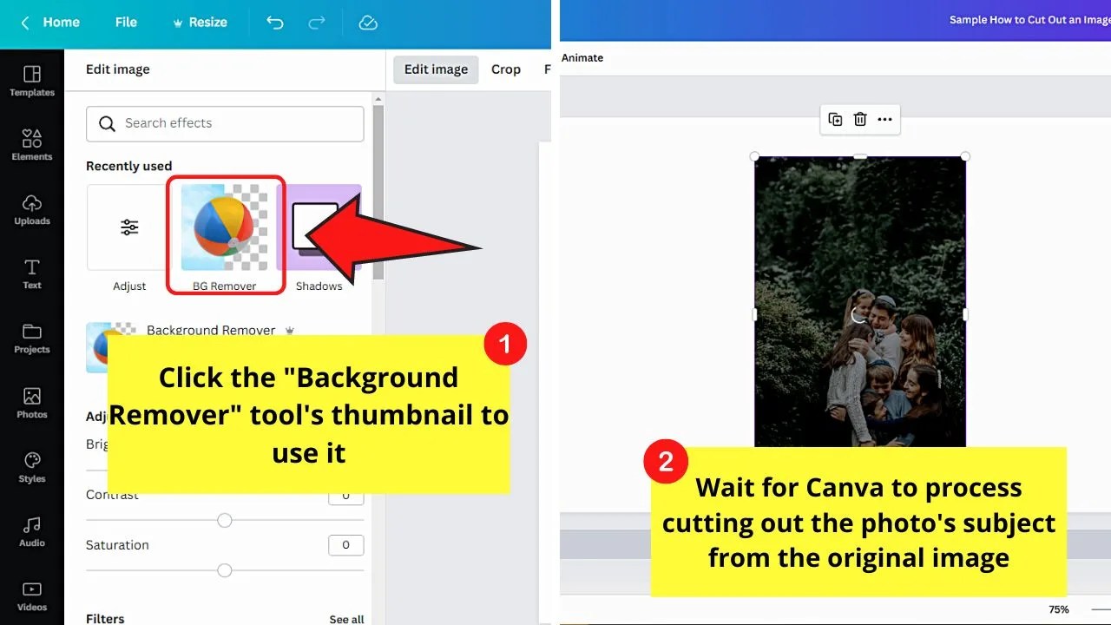This screenshot has width=1111, height=625.
Task: Click the Search effects input field
Action: coord(224,123)
